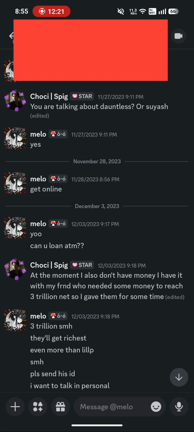Viewport: 194px width, 432px height.
Task: Start a video call with the camera icon
Action: point(178,36)
